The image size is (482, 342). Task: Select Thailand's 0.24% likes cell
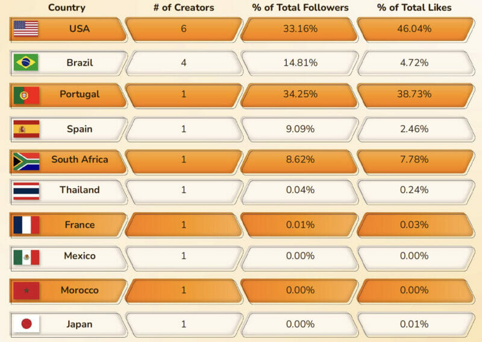(414, 190)
